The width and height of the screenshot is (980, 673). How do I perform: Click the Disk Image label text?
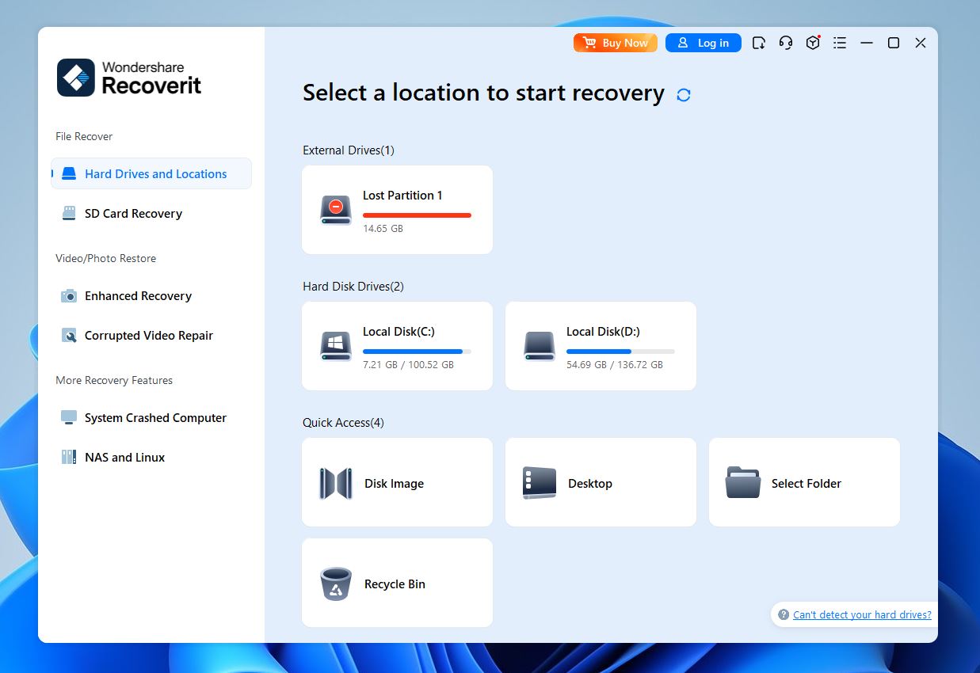[x=394, y=484]
